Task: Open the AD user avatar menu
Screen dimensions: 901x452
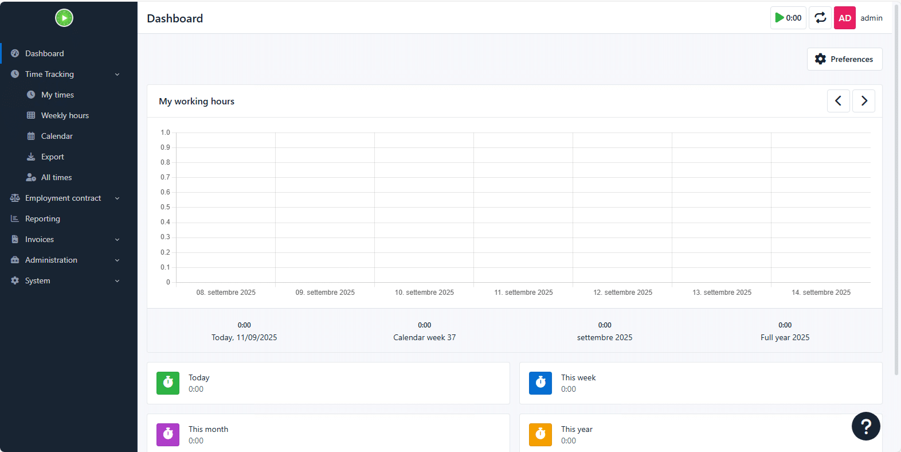Action: [844, 18]
